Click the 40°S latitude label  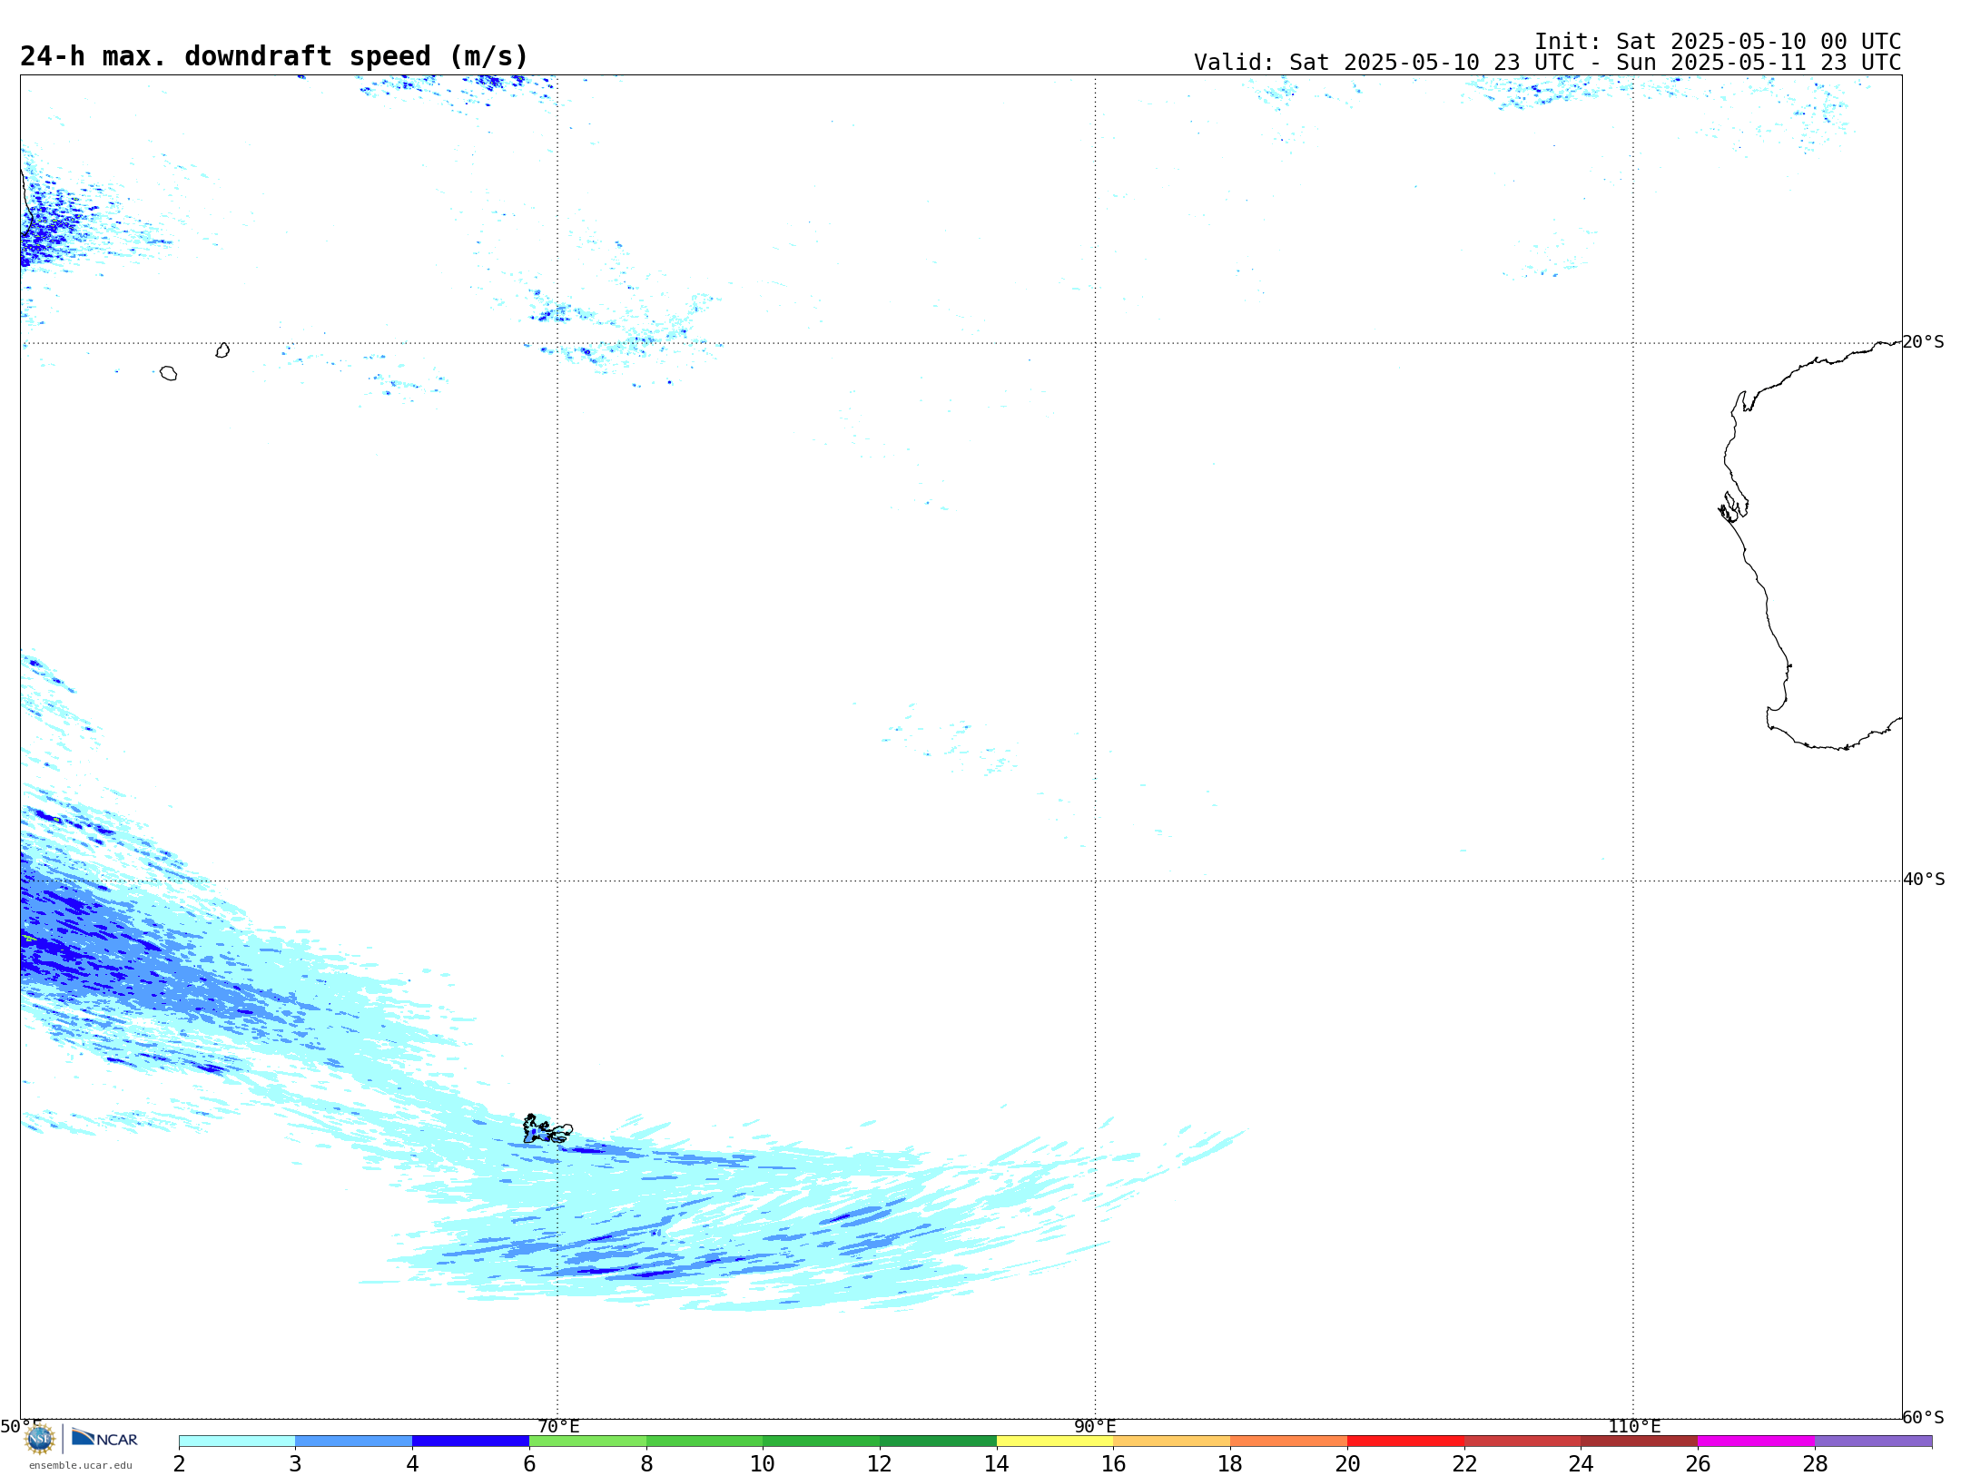[x=1923, y=880]
